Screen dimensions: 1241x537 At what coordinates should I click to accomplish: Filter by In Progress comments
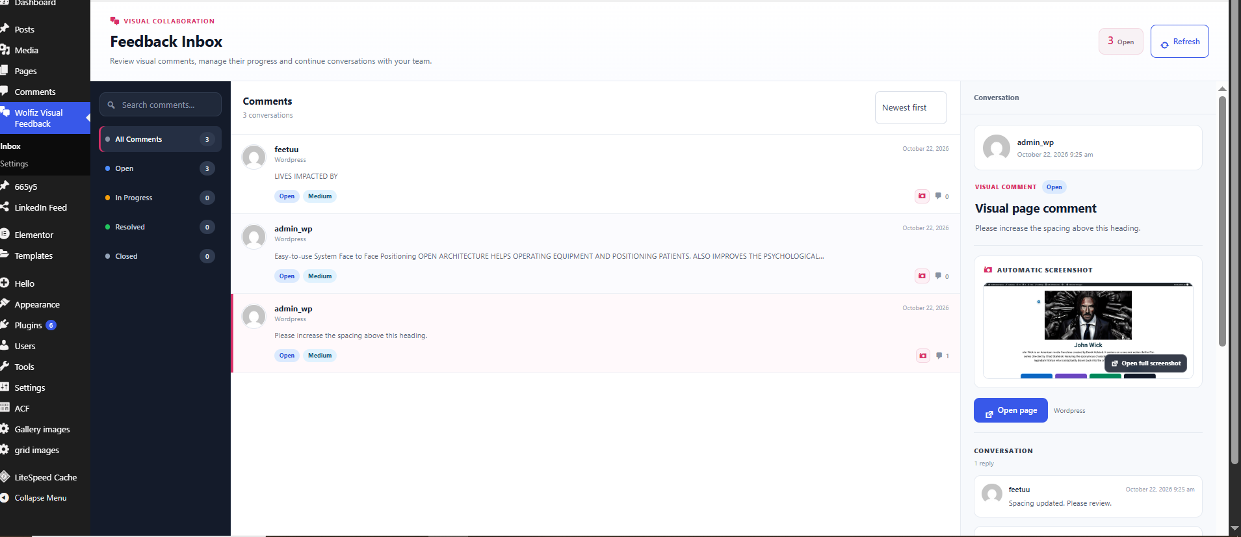[160, 198]
